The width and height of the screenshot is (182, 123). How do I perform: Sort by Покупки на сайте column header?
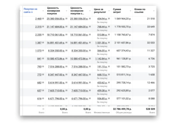[x=30, y=11]
